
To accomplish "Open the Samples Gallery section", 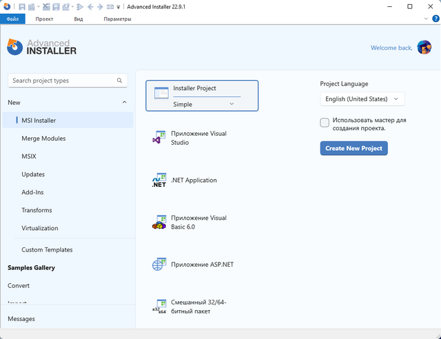I will pyautogui.click(x=31, y=267).
